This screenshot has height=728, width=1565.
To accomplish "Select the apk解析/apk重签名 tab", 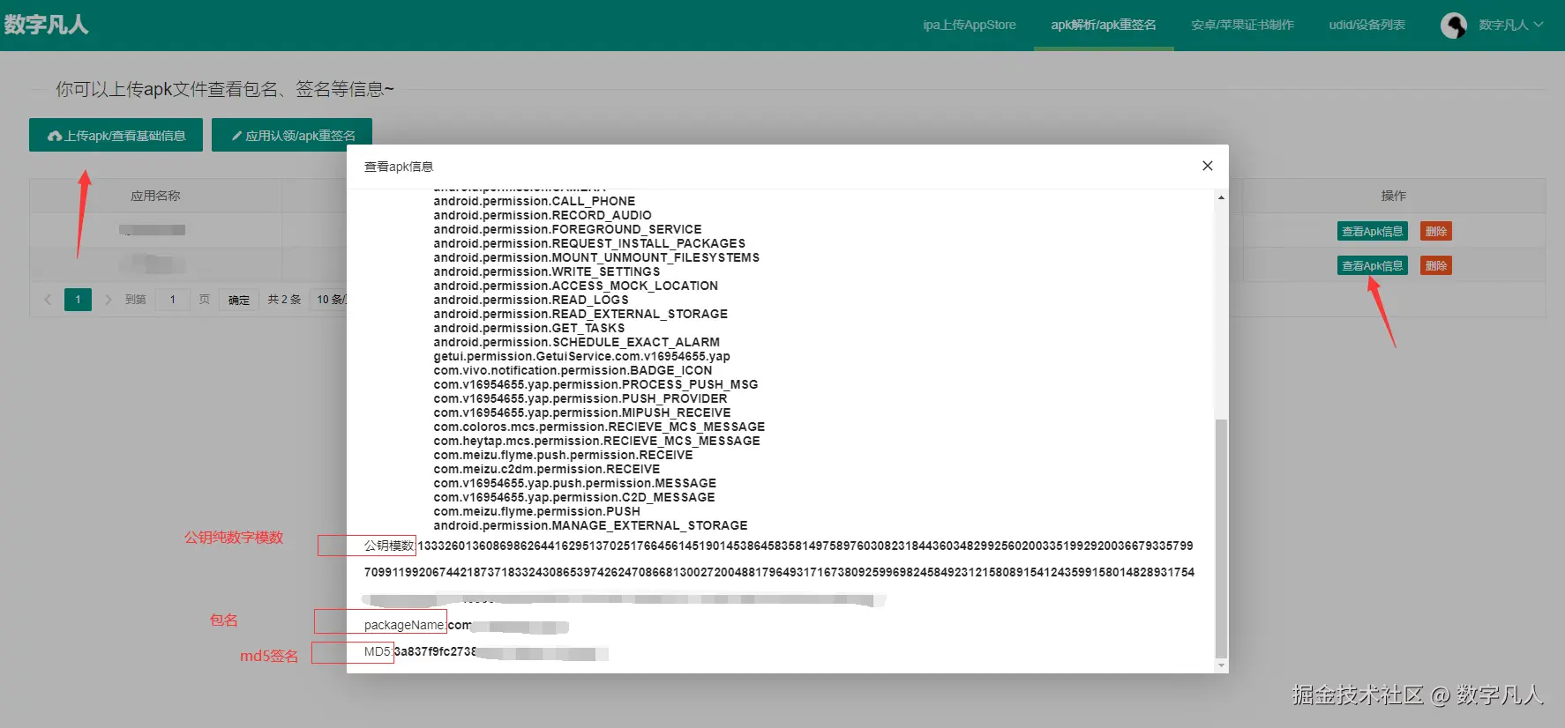I will pos(1103,25).
